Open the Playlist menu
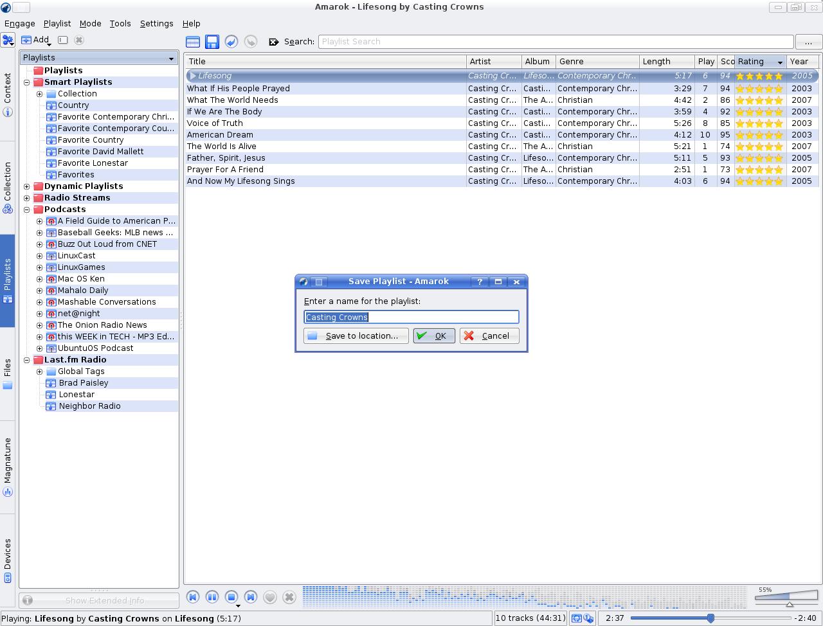The image size is (823, 626). point(57,23)
